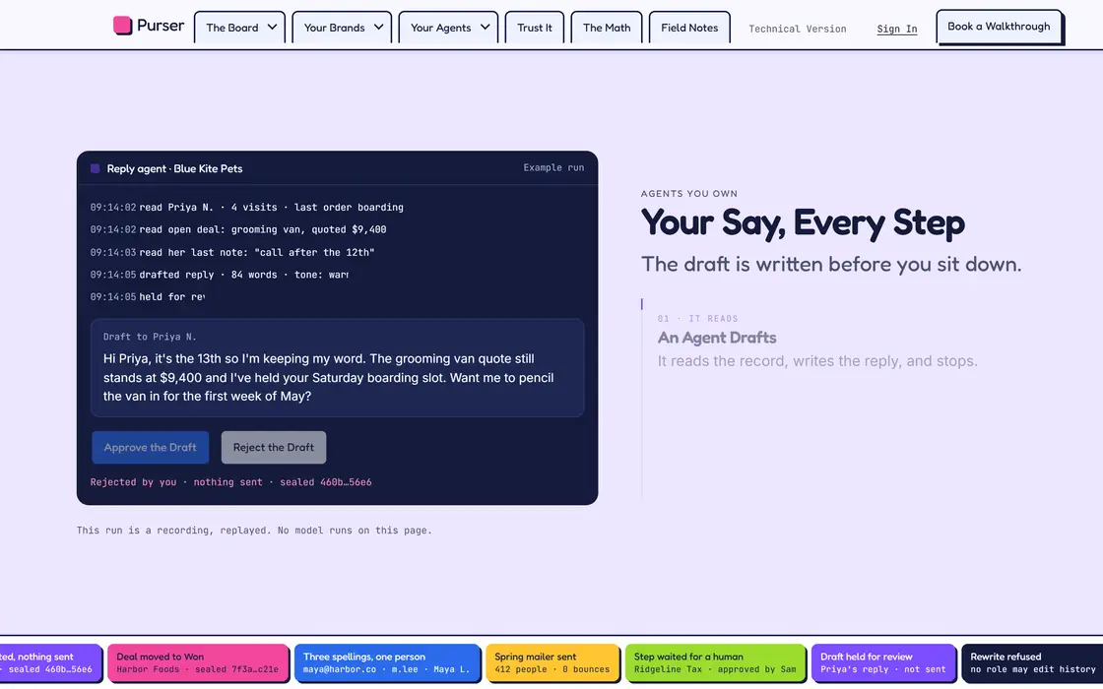Viewport: 1103px width, 689px height.
Task: Open the Deal moved to Won card
Action: [x=198, y=663]
